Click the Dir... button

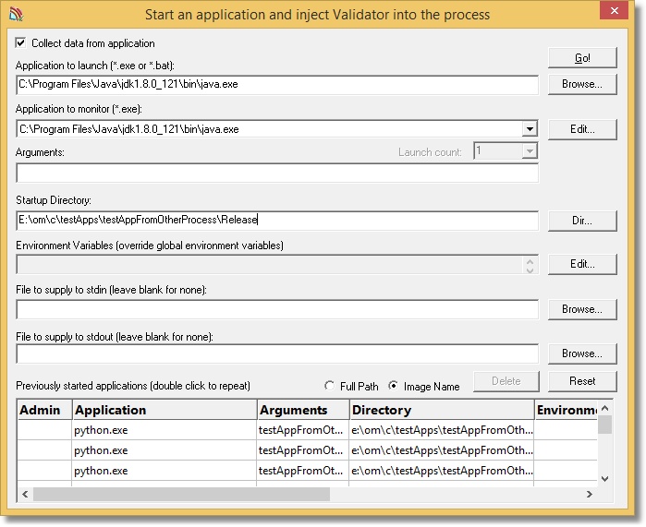[582, 221]
